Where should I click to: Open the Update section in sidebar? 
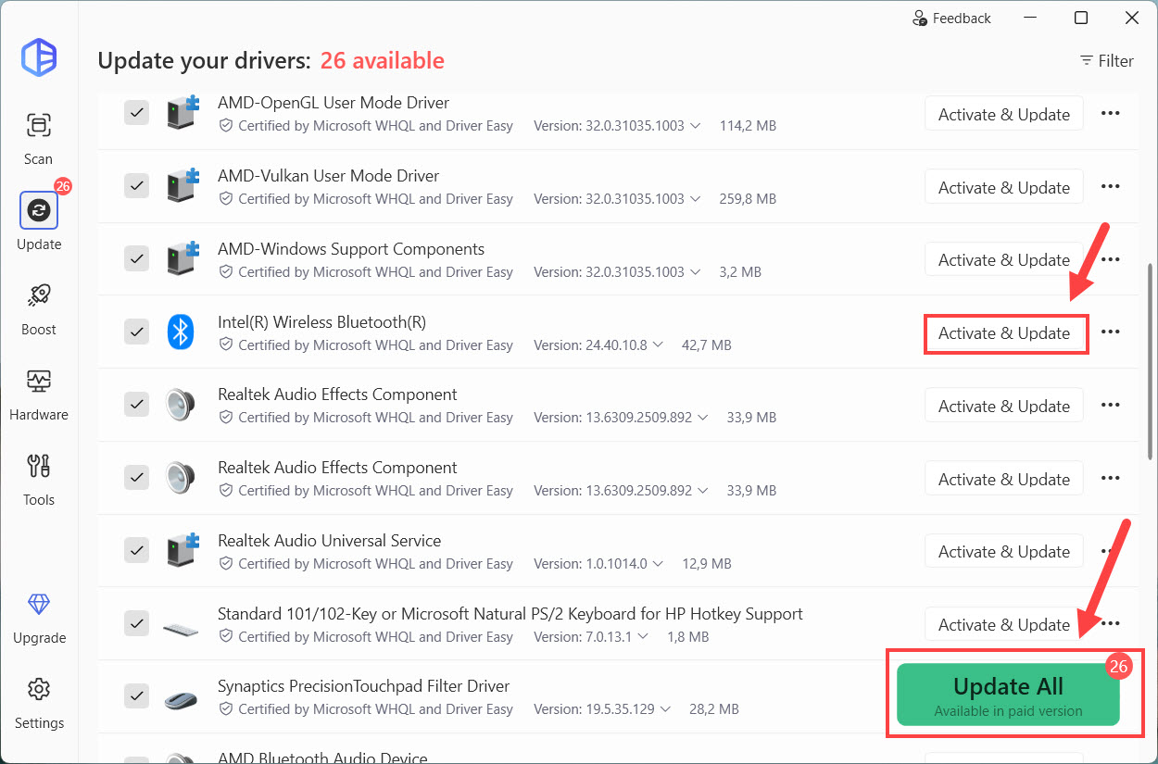39,223
